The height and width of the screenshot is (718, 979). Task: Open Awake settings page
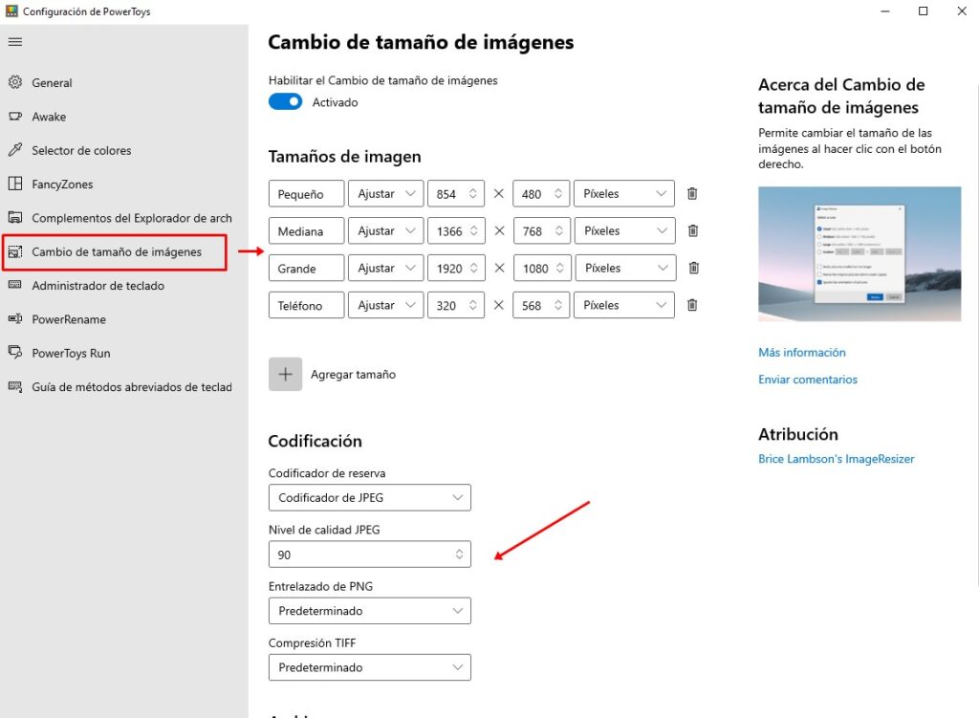pyautogui.click(x=49, y=116)
